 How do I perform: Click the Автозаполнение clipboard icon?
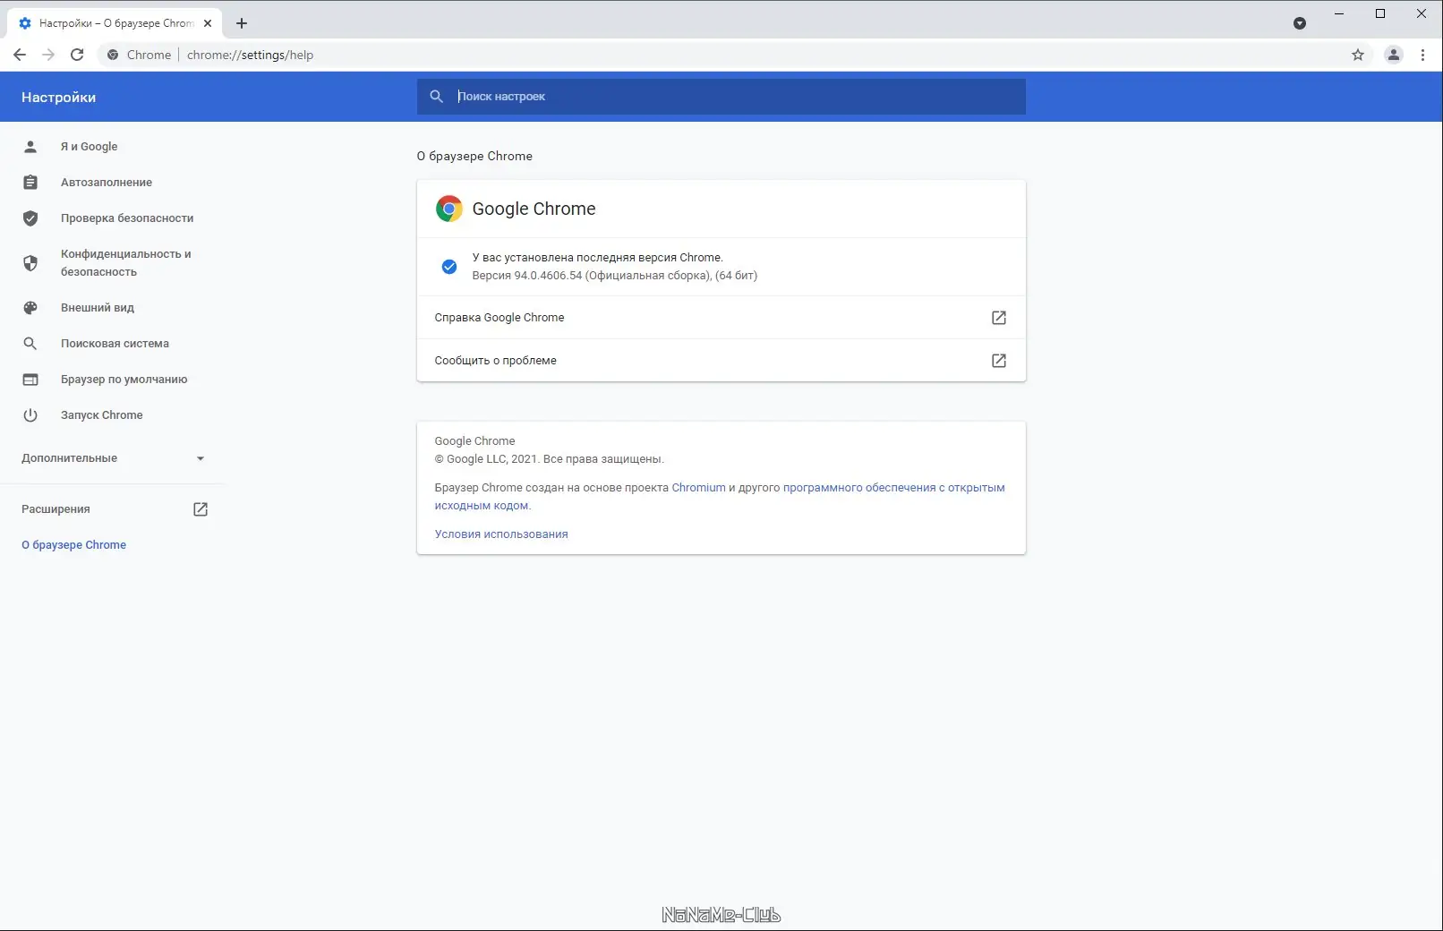pos(30,182)
